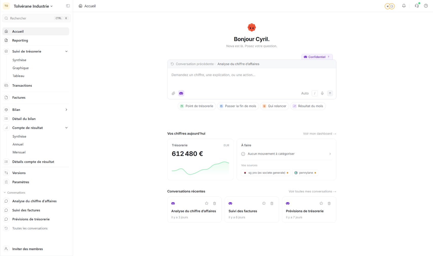
Task: Start voice input with the microphone icon
Action: pos(322,93)
